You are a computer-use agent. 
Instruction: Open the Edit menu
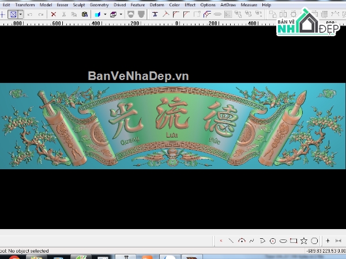click(x=6, y=5)
